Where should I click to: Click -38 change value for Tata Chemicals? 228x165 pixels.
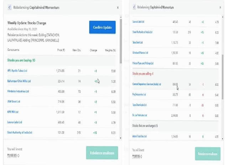[202, 105]
